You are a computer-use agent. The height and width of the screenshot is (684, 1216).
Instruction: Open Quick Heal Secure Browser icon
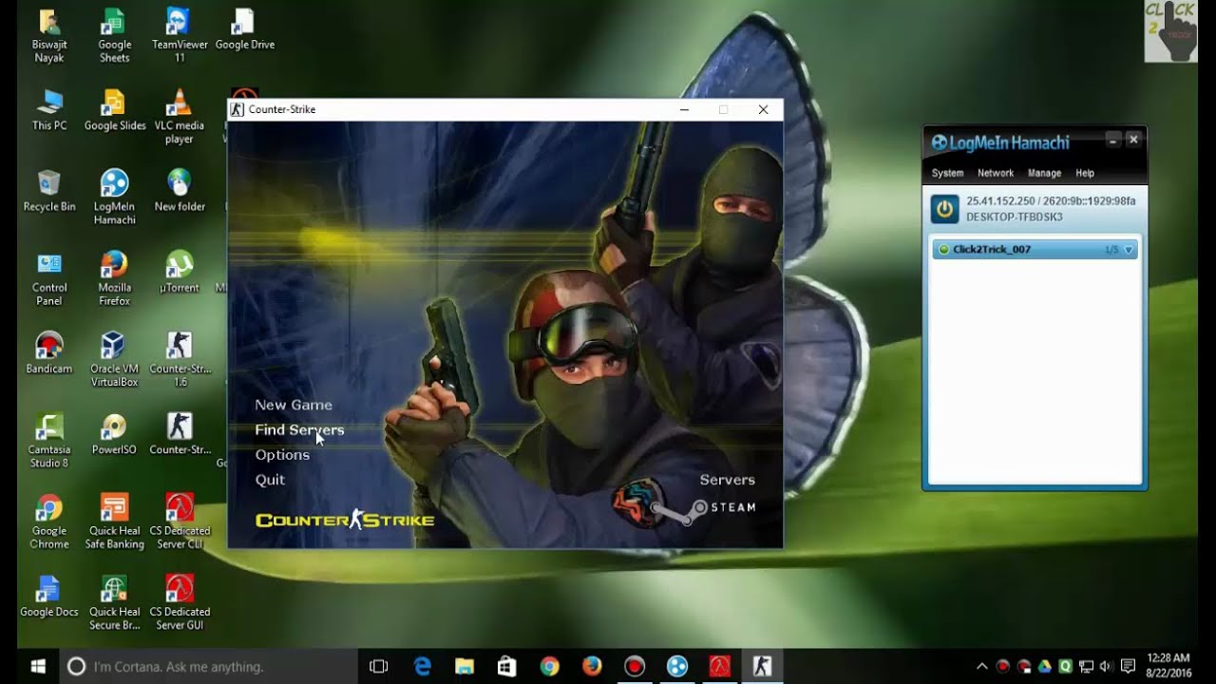[x=114, y=602]
